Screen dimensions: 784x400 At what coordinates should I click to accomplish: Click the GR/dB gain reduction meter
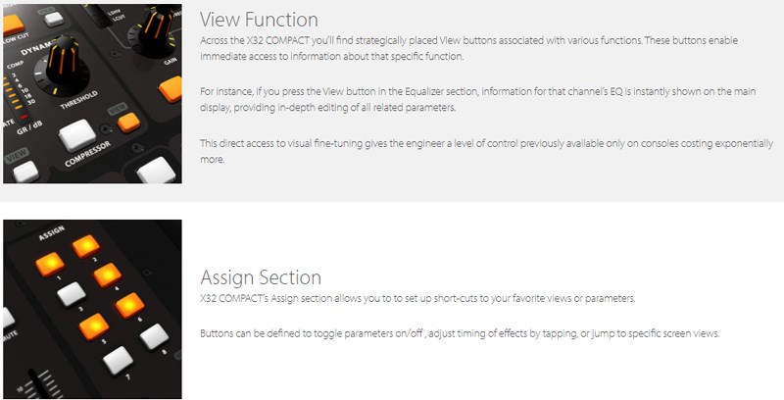[18, 95]
